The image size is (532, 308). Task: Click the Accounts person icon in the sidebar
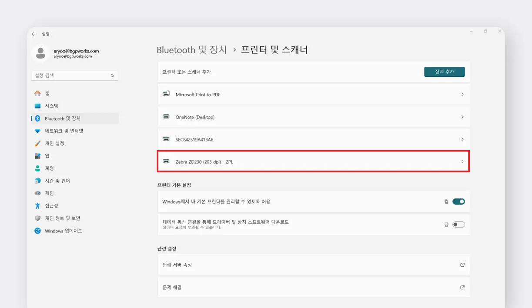click(x=37, y=168)
